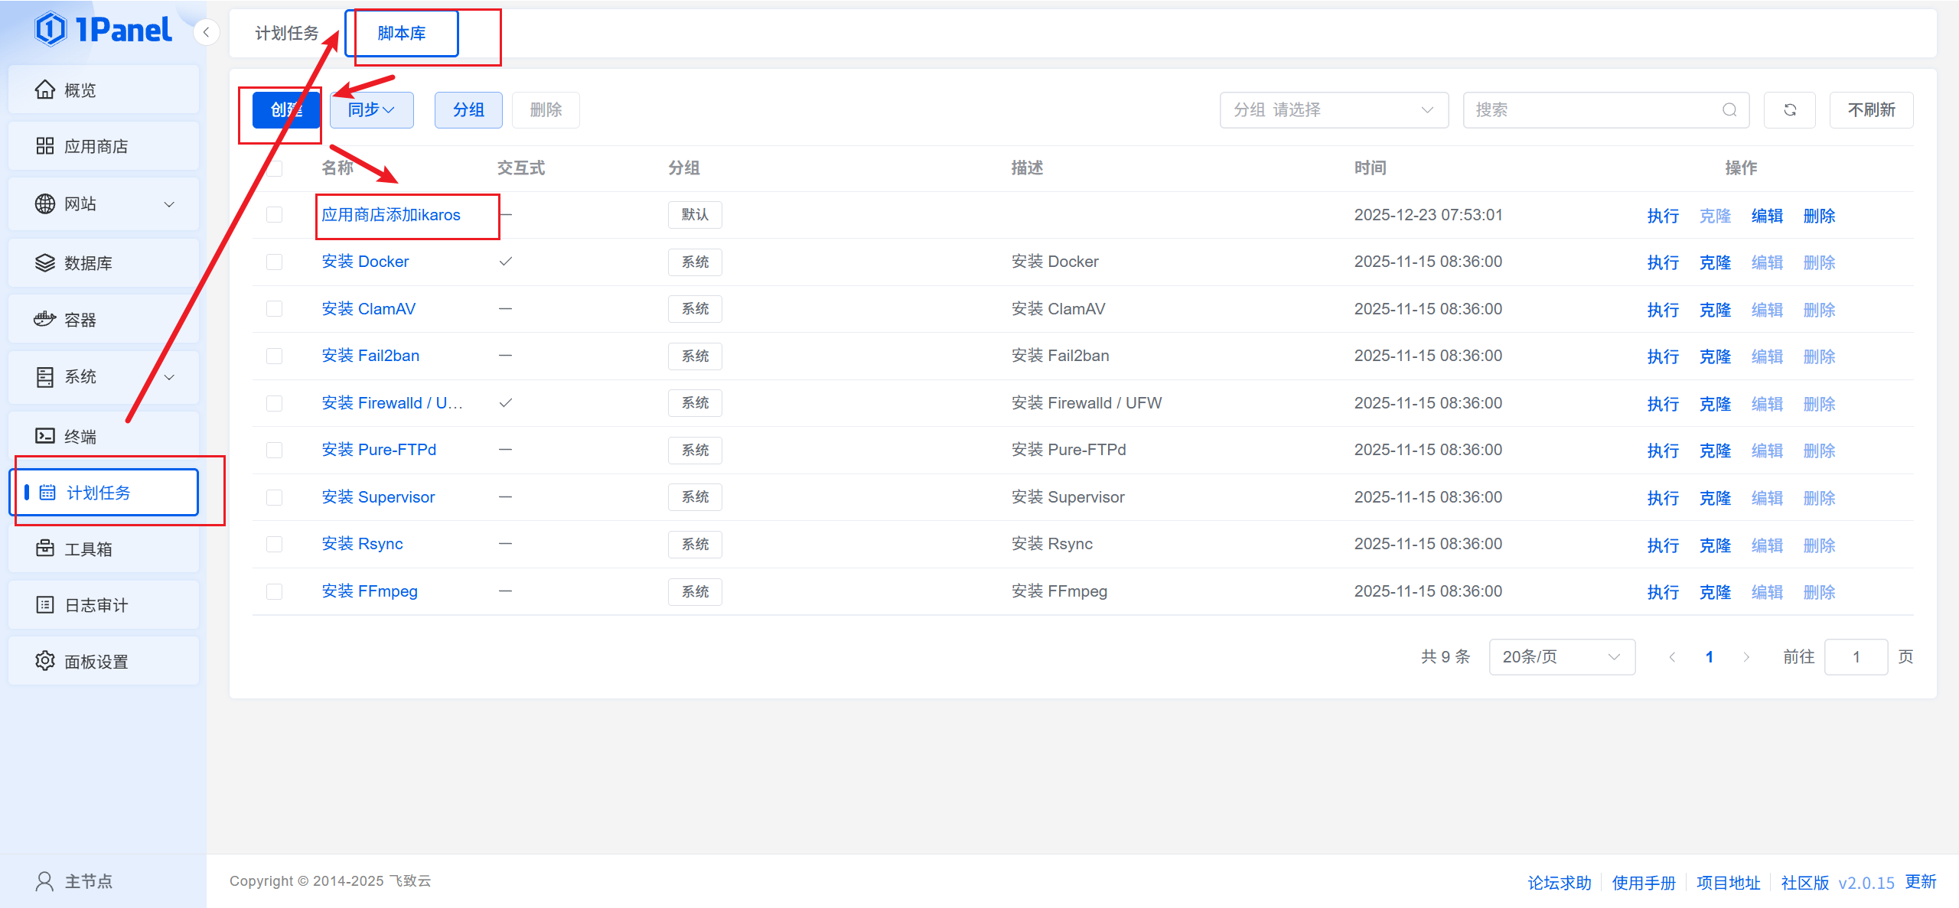Open 应用商店 app store icon
This screenshot has width=1959, height=908.
click(45, 146)
